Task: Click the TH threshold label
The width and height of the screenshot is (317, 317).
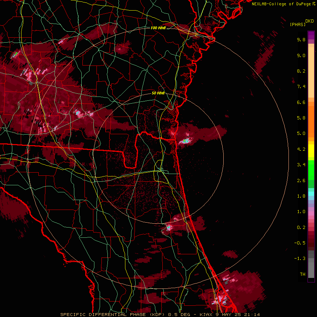Action: [x=303, y=274]
